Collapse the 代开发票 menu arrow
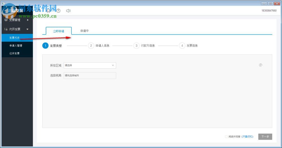Screen dimensions: 282x148 27,29
